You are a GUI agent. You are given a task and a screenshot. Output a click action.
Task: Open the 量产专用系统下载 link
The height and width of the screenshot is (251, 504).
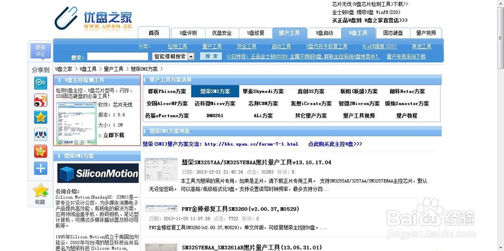click(x=406, y=56)
